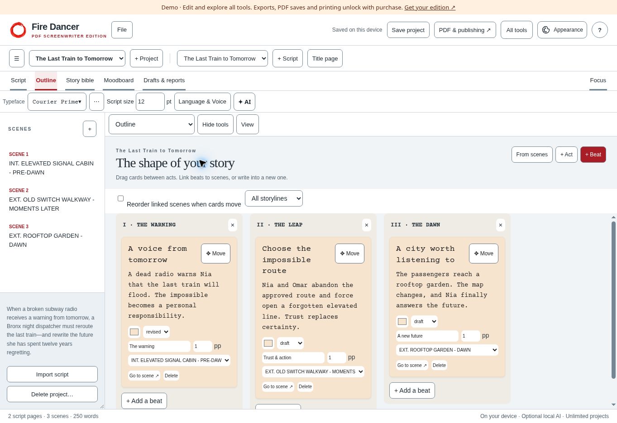Click Move on 'A city worth listening to' card

pos(483,254)
